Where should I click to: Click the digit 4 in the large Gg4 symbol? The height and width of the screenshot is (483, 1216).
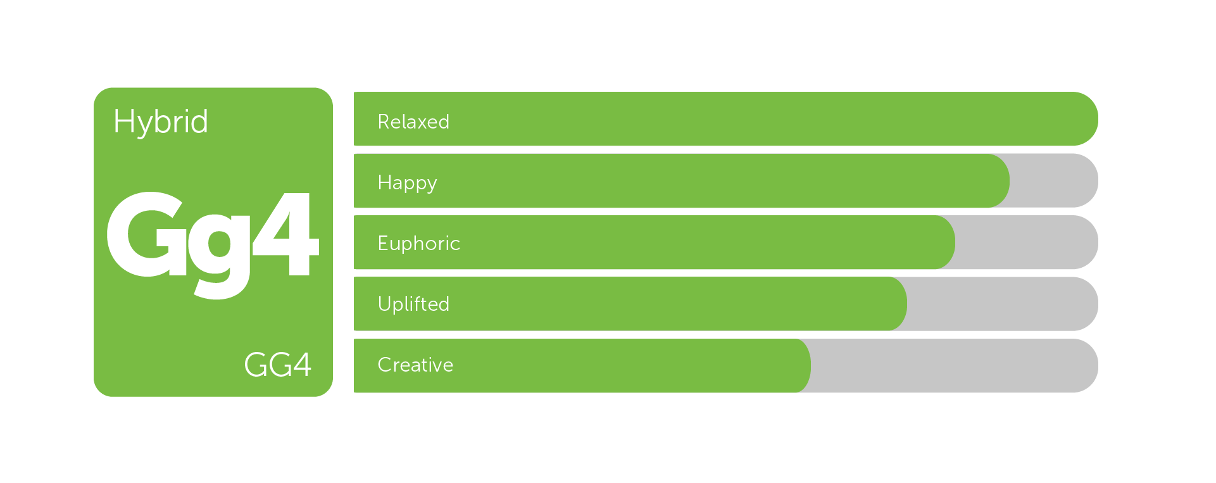pyautogui.click(x=286, y=234)
